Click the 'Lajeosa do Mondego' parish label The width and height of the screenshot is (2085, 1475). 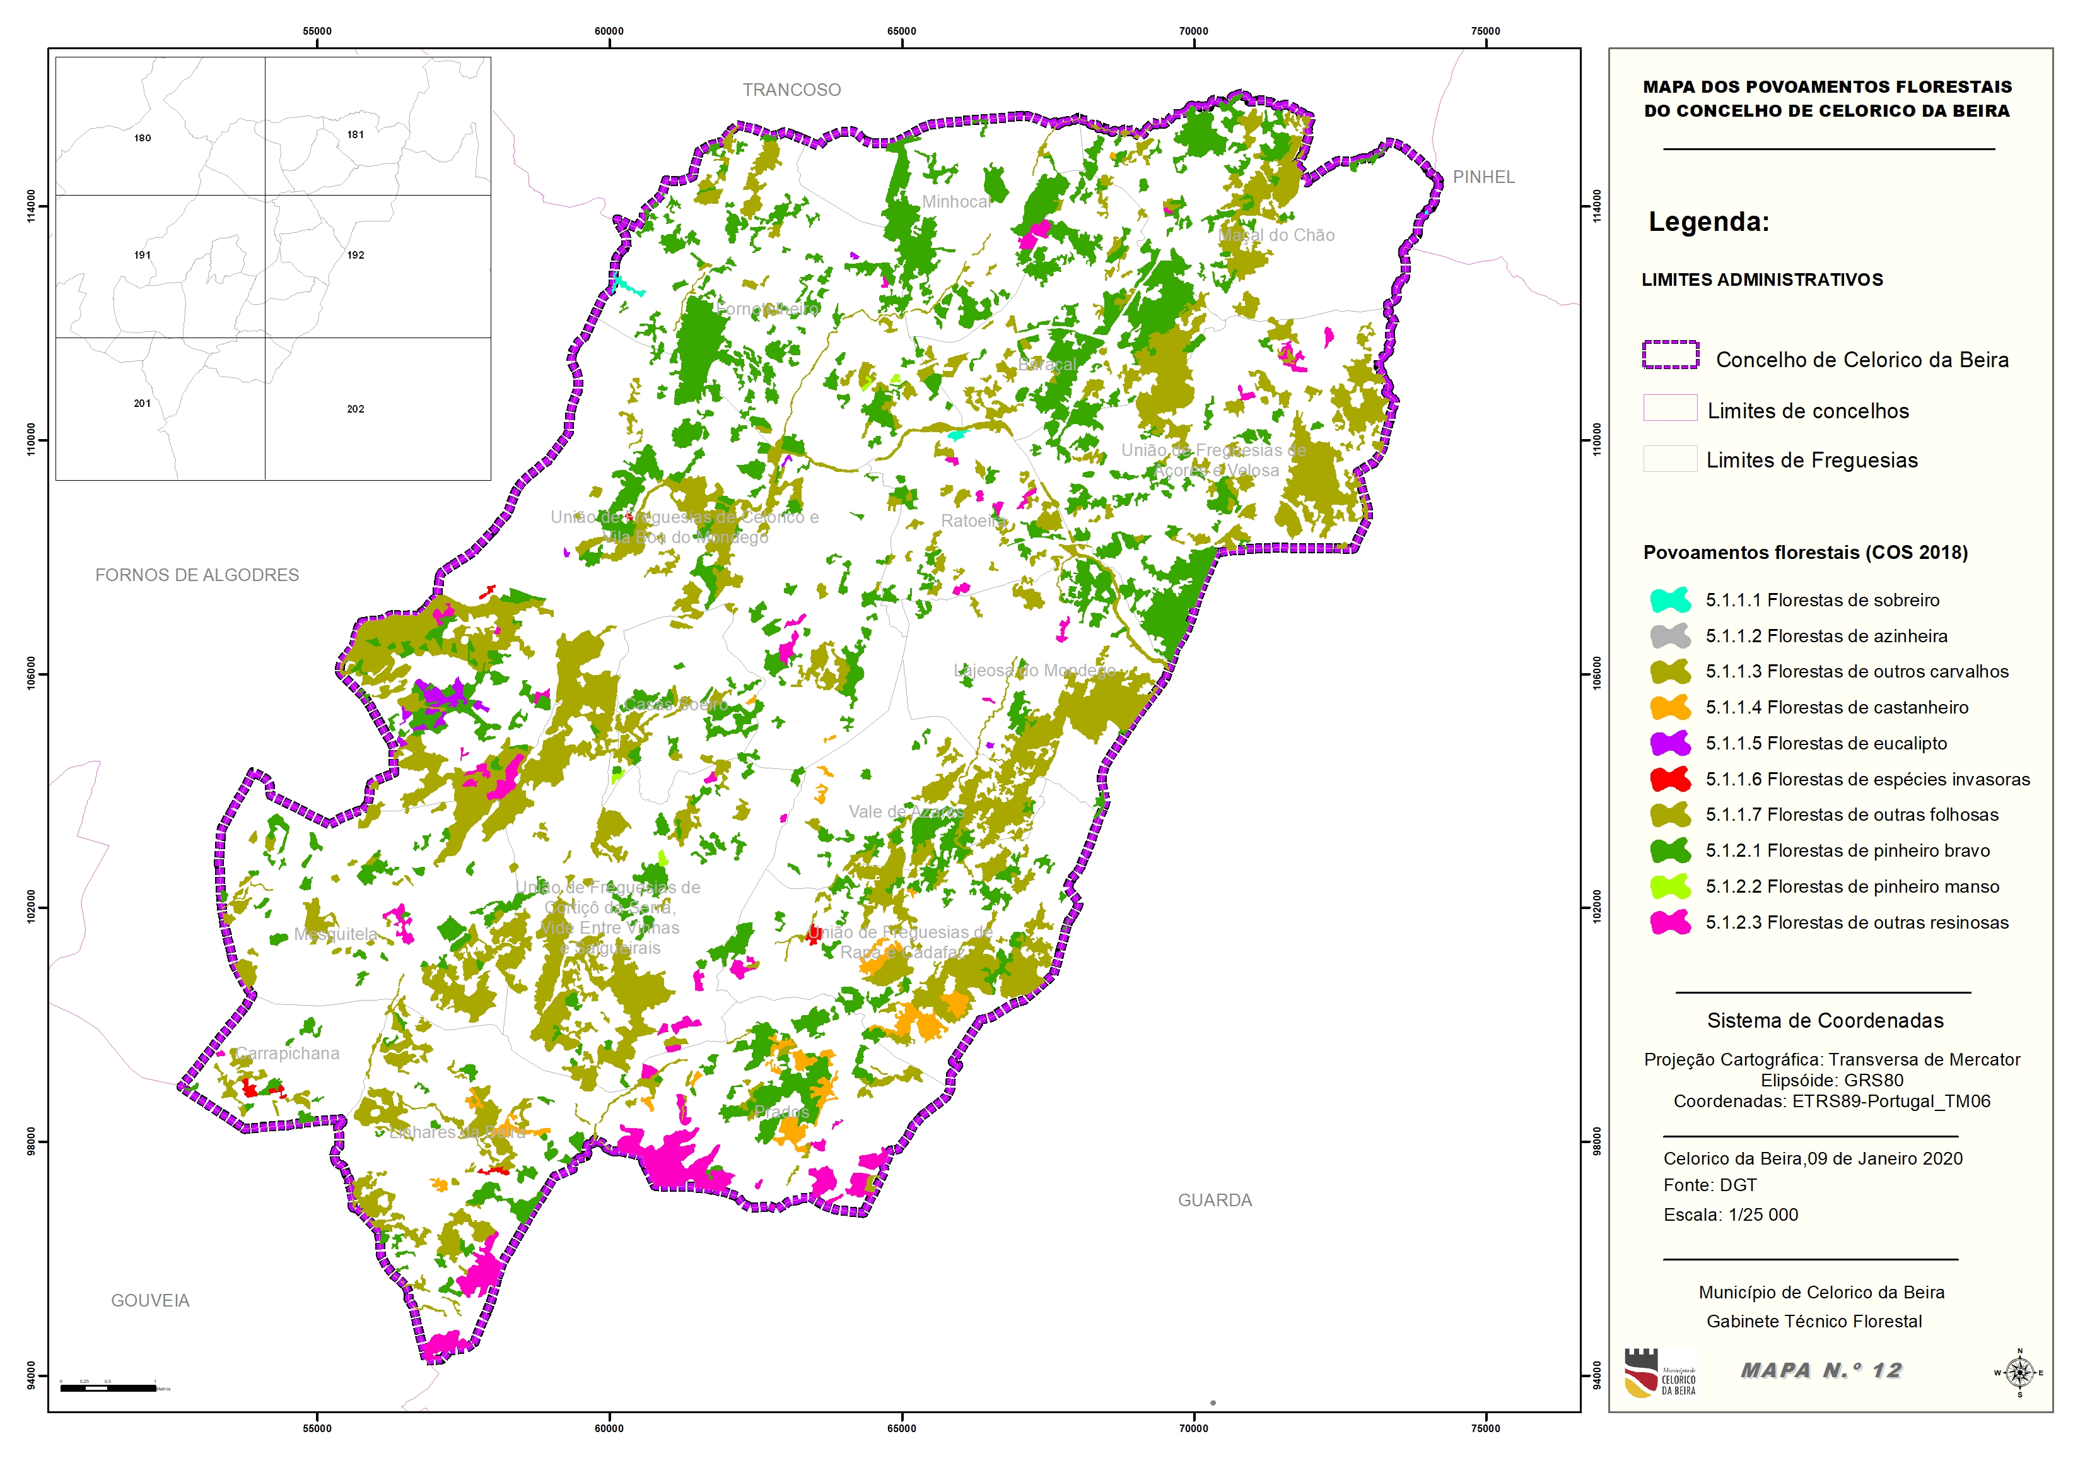[1035, 670]
